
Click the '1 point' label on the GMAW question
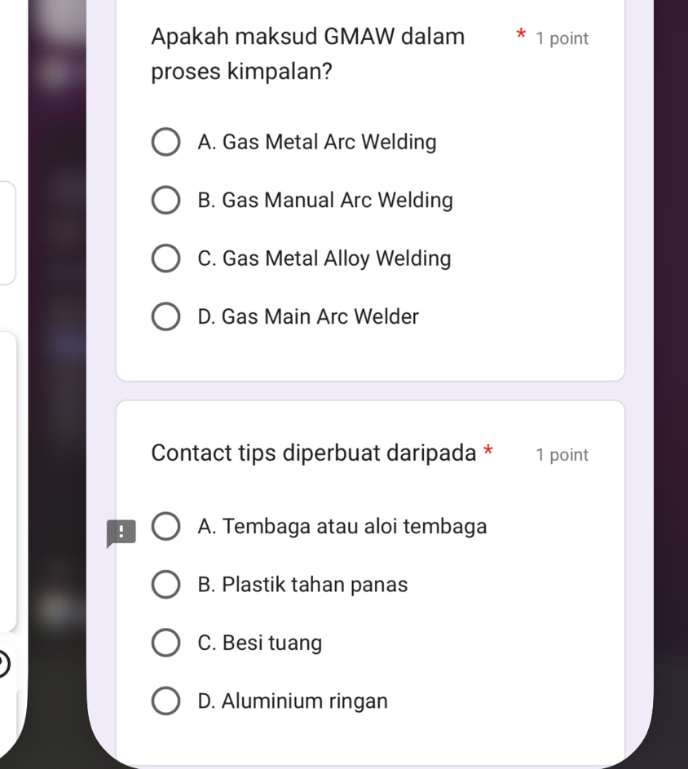coord(562,38)
